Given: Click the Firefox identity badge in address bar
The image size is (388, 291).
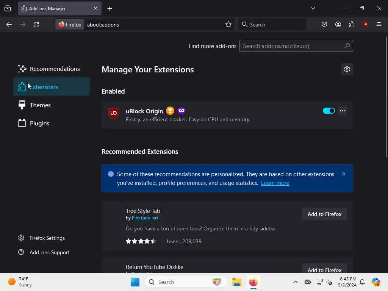Looking at the screenshot, I should [x=70, y=25].
